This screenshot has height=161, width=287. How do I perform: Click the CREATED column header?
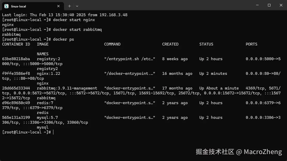[170, 44]
